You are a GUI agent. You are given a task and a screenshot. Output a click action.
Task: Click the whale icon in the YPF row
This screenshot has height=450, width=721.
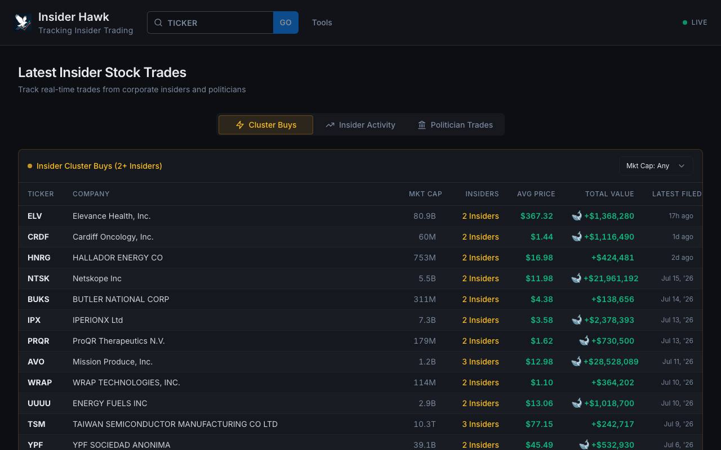(584, 444)
